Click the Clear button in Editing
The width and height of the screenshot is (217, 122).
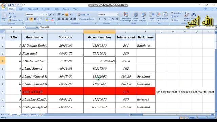pos(175,20)
